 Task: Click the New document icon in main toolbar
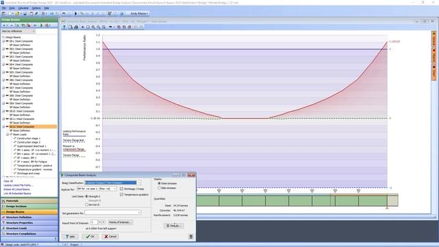click(x=10, y=14)
